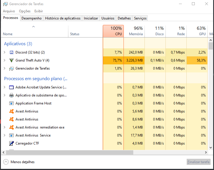Click Discord 242,0 MB memory cell
The width and height of the screenshot is (214, 170).
(x=134, y=52)
